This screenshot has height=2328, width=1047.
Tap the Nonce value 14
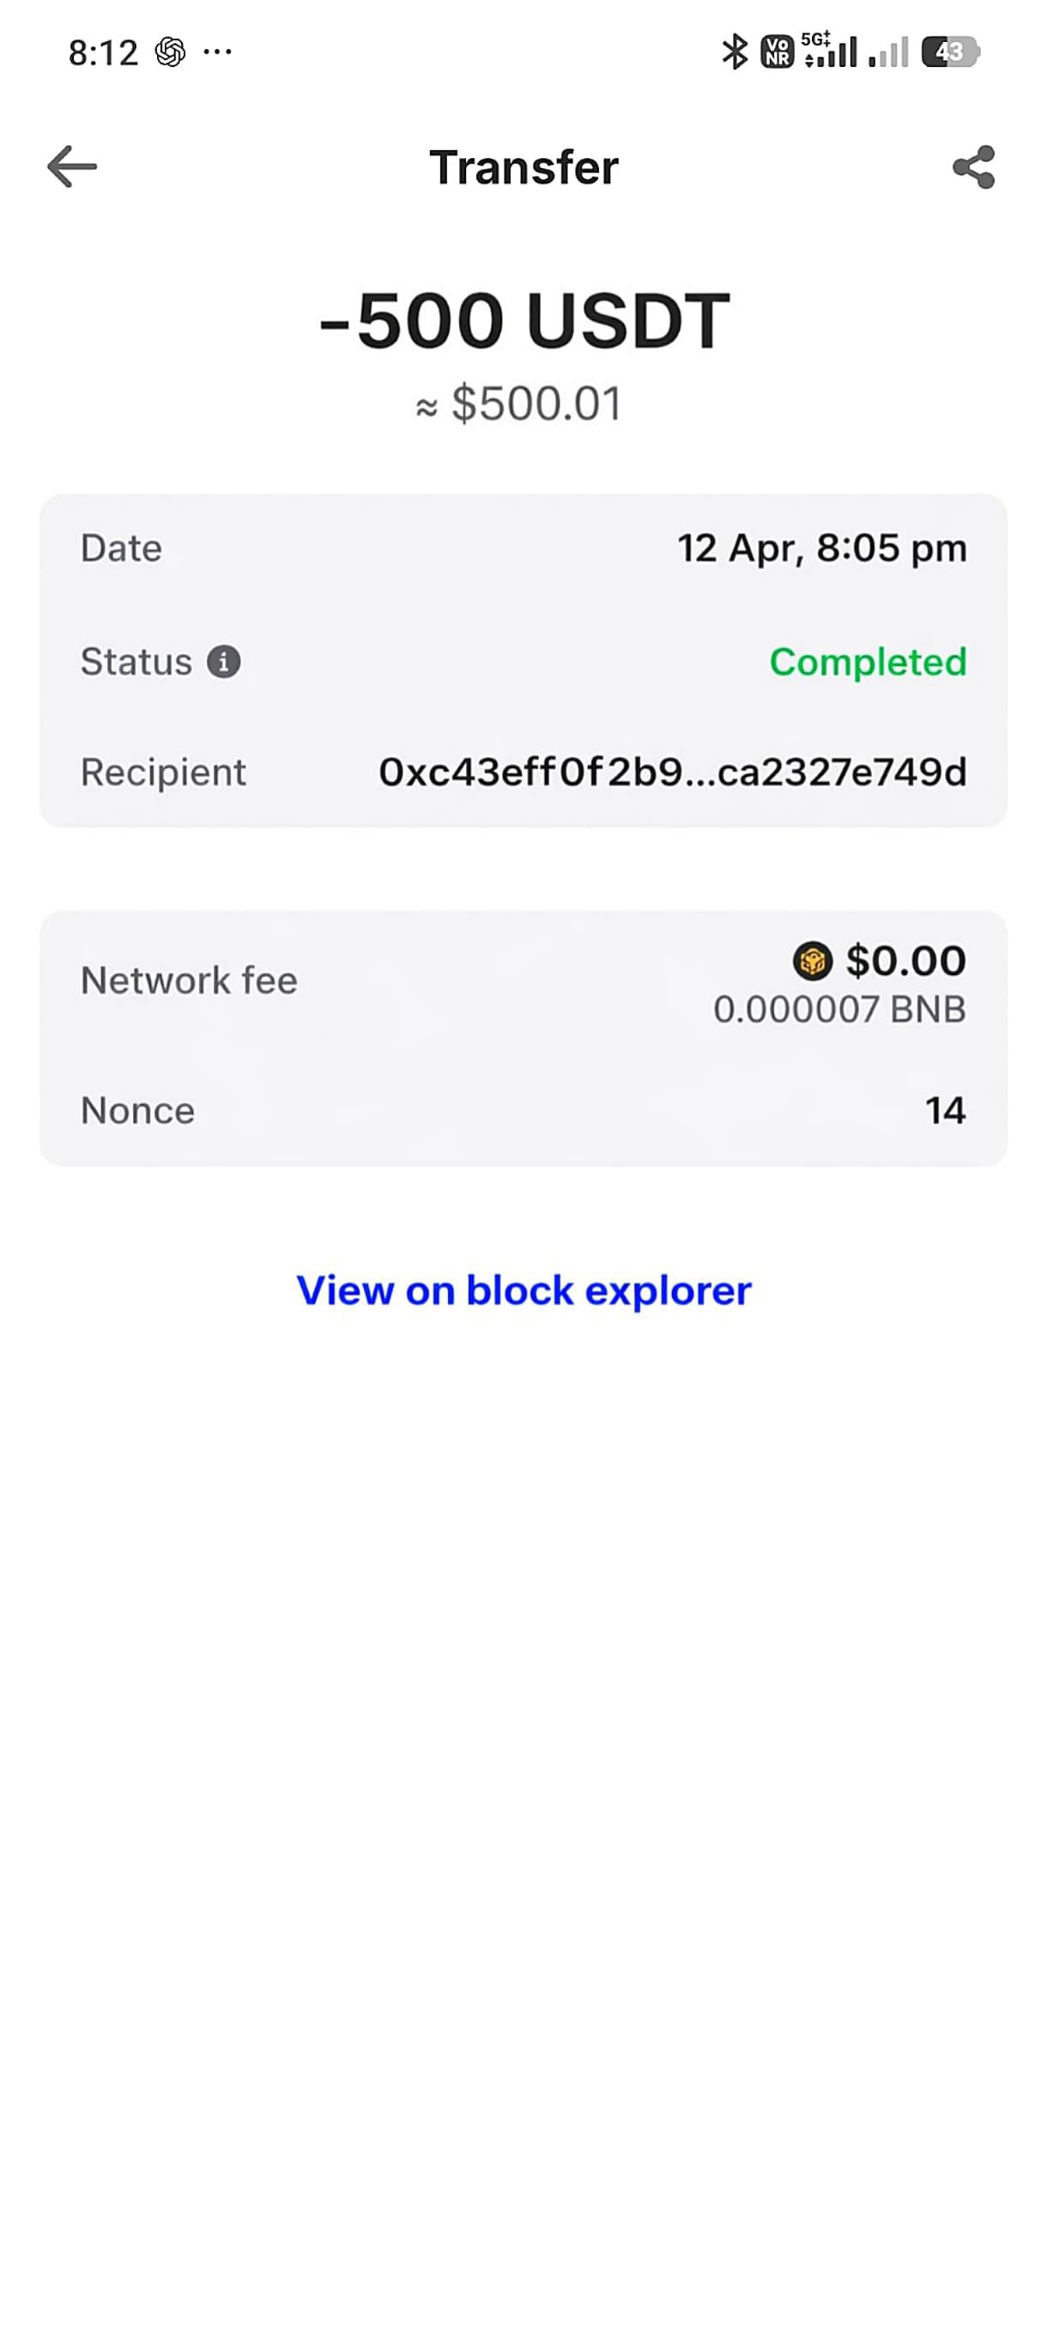[x=945, y=1110]
